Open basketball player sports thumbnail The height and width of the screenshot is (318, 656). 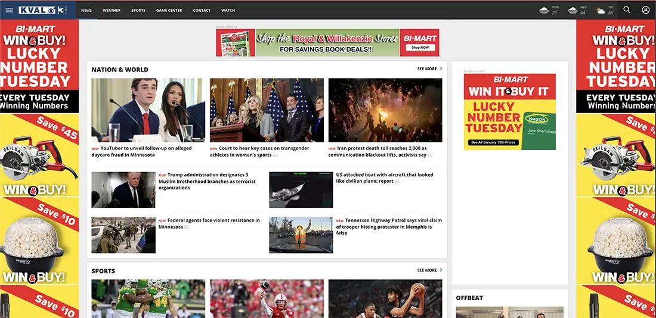pyautogui.click(x=385, y=299)
